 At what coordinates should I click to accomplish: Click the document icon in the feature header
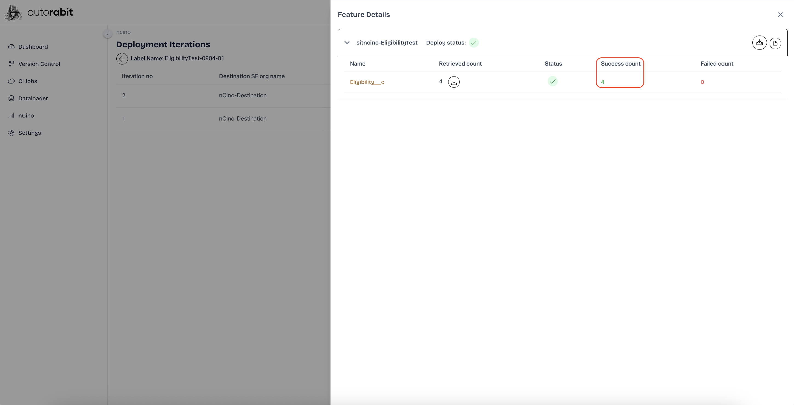(775, 43)
